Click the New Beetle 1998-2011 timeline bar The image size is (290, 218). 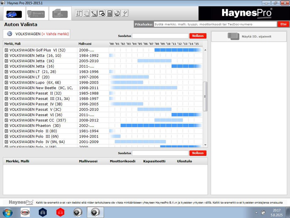(x=144, y=88)
